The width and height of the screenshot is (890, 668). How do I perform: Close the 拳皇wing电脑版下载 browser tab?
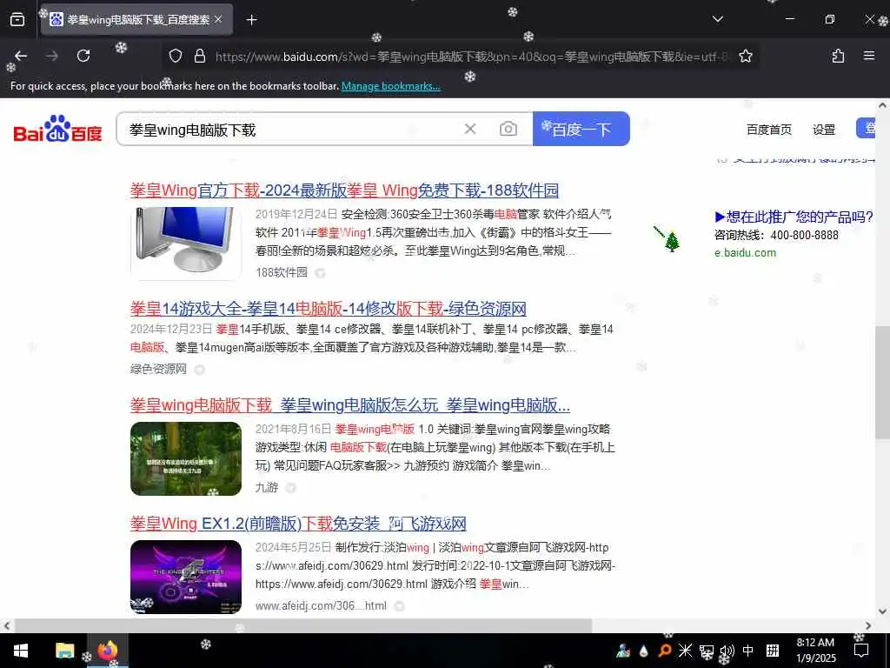tap(218, 20)
